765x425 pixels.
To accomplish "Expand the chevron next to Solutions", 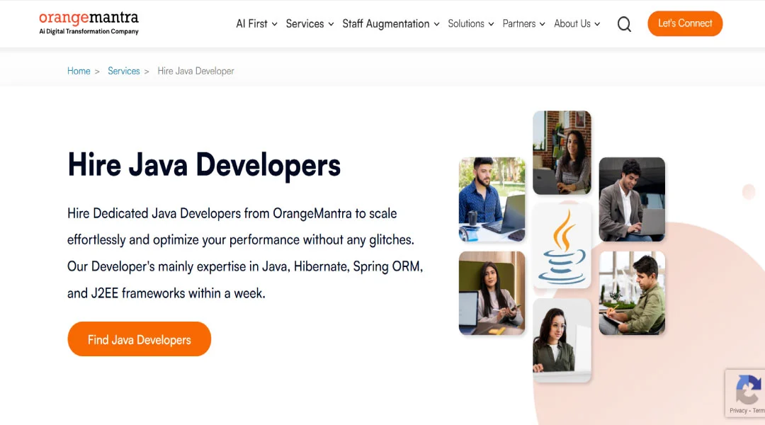I will pyautogui.click(x=491, y=24).
